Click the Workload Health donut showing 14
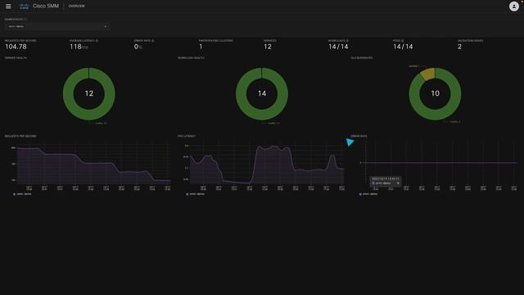This screenshot has height=295, width=524. [x=262, y=93]
